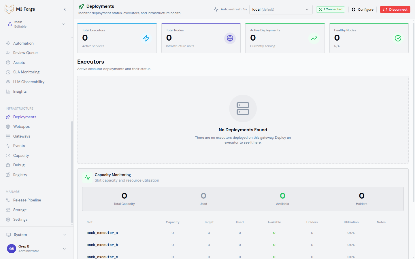Collapse the sidebar with the chevron arrow

click(x=65, y=9)
